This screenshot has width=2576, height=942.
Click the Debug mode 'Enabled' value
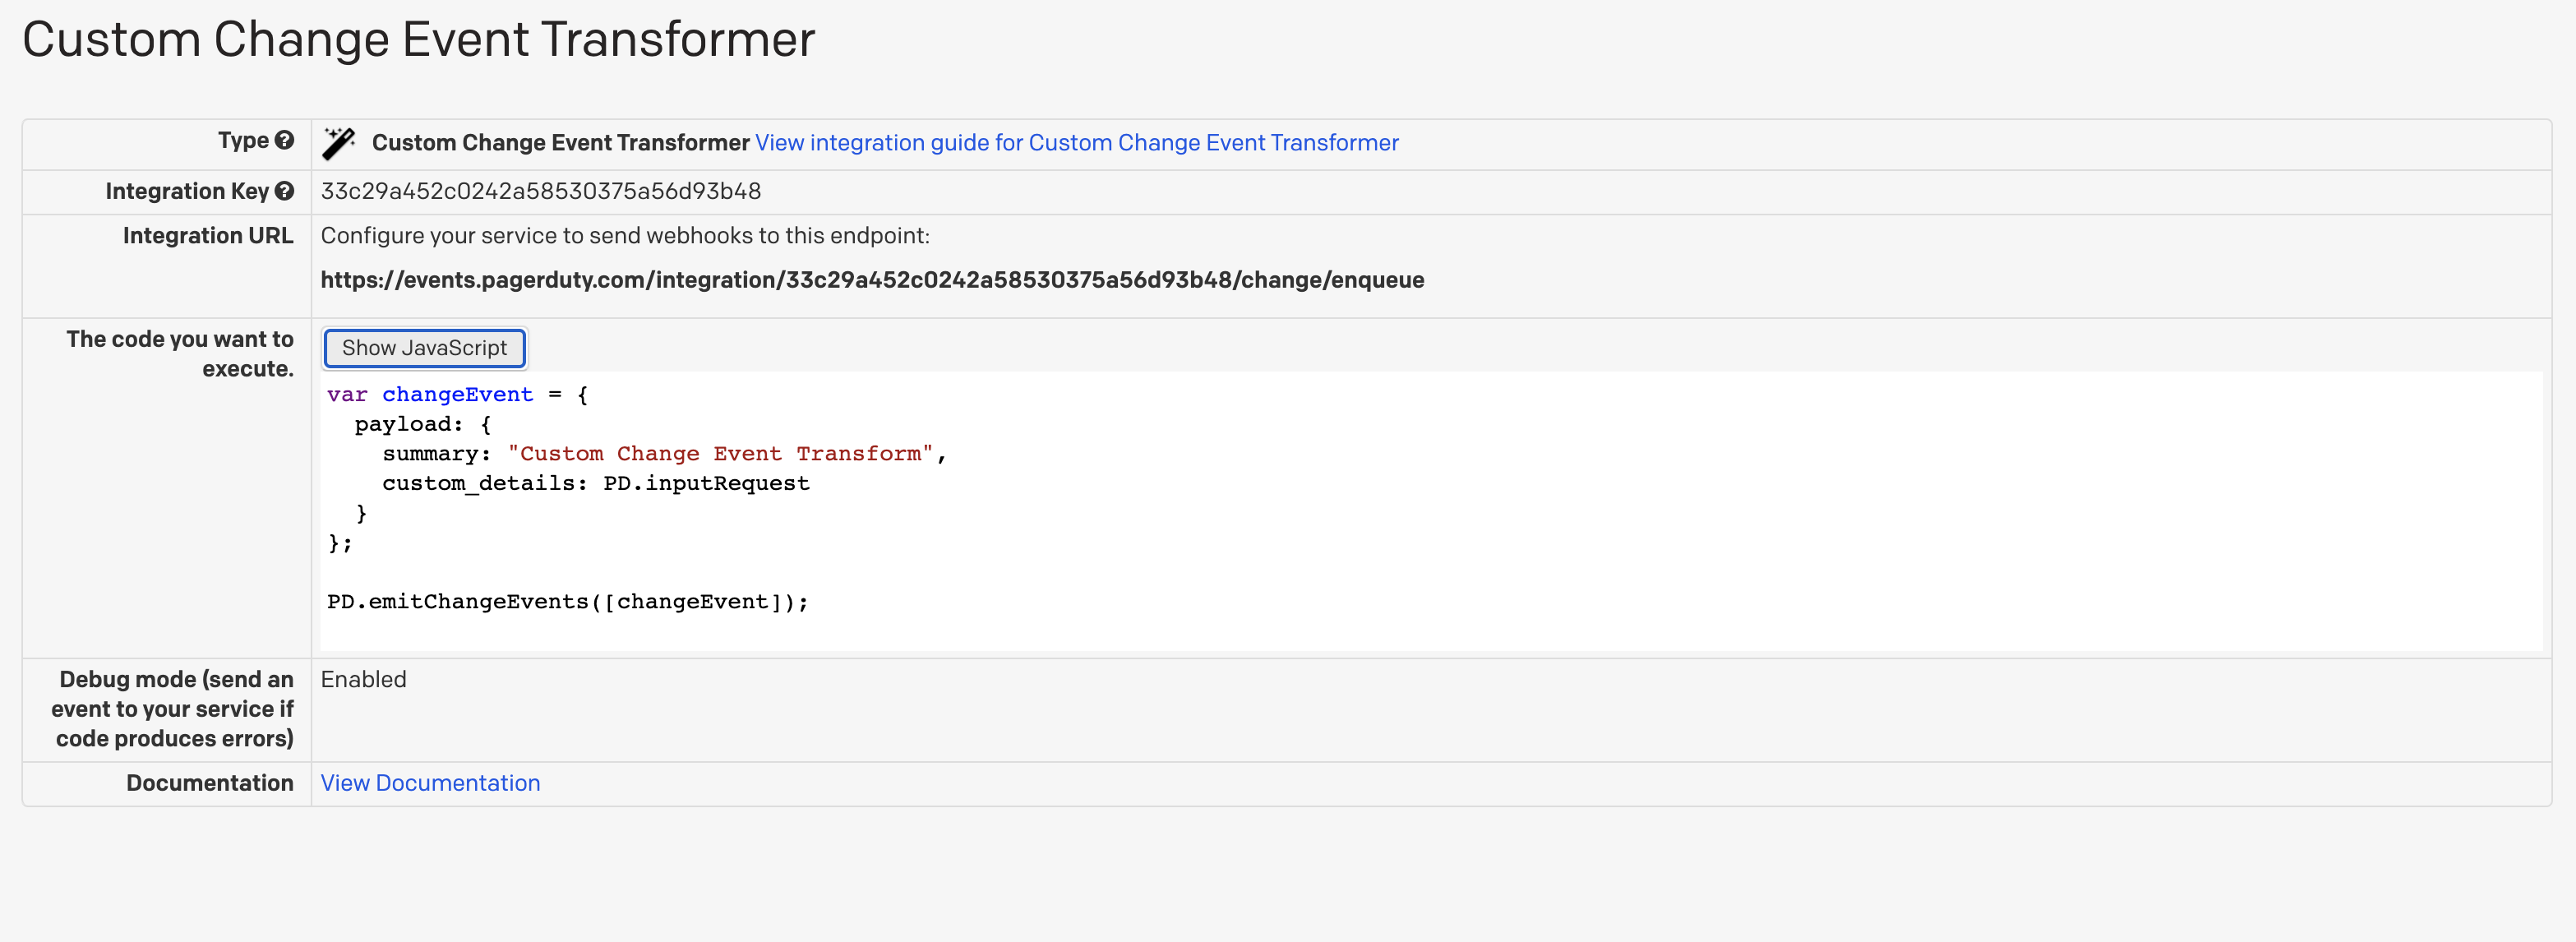[363, 679]
